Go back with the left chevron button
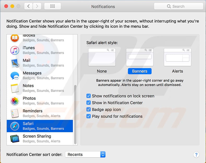The height and width of the screenshot is (163, 206). pyautogui.click(x=28, y=6)
